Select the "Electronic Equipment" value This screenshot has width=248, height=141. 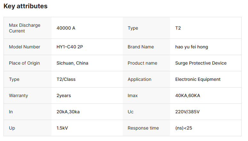[198, 79]
